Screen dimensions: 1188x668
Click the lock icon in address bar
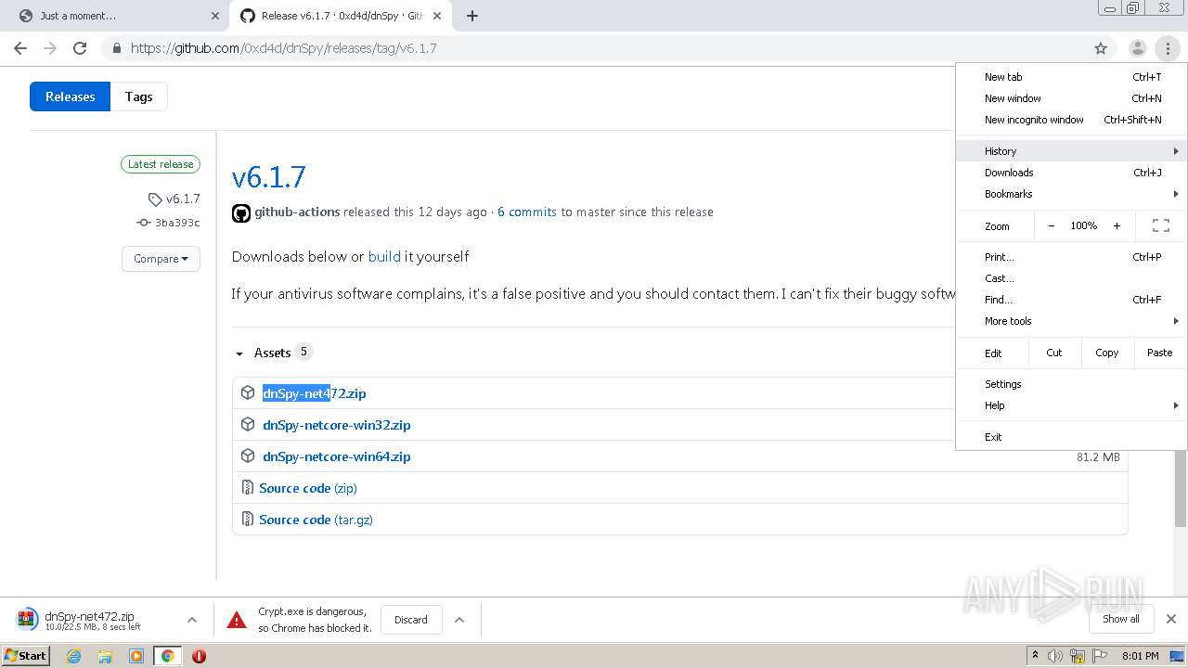116,48
